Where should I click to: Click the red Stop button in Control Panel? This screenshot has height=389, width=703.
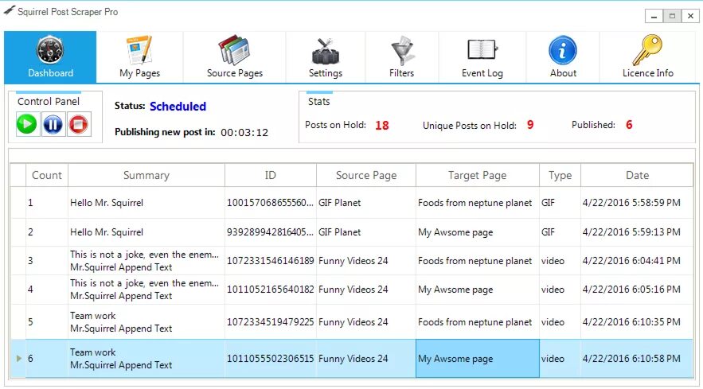pos(79,124)
